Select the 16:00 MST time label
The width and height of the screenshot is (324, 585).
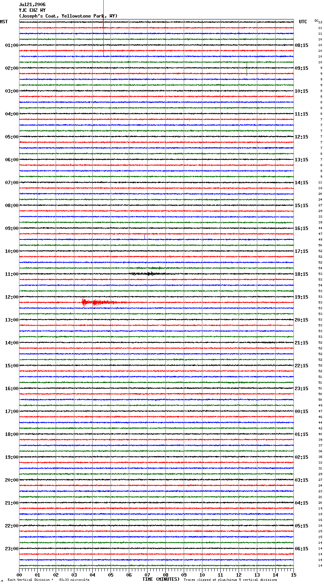pos(12,389)
